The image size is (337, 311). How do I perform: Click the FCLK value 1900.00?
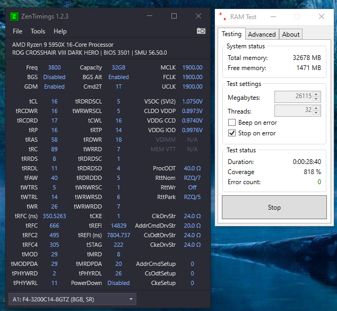pyautogui.click(x=192, y=77)
